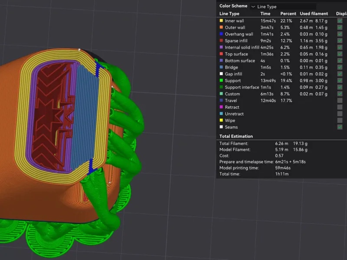Click the Line Type column header

point(229,14)
